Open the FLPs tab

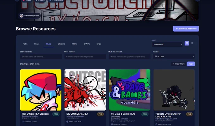point(25,44)
